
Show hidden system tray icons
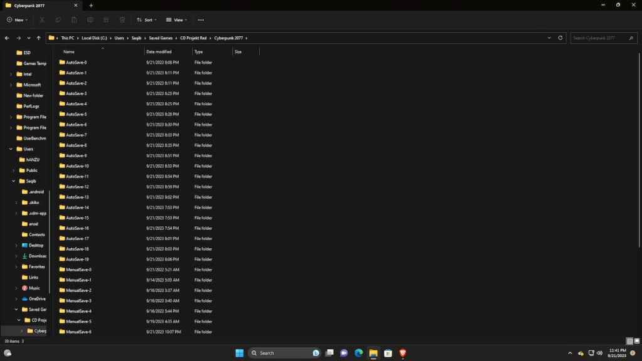coord(570,353)
